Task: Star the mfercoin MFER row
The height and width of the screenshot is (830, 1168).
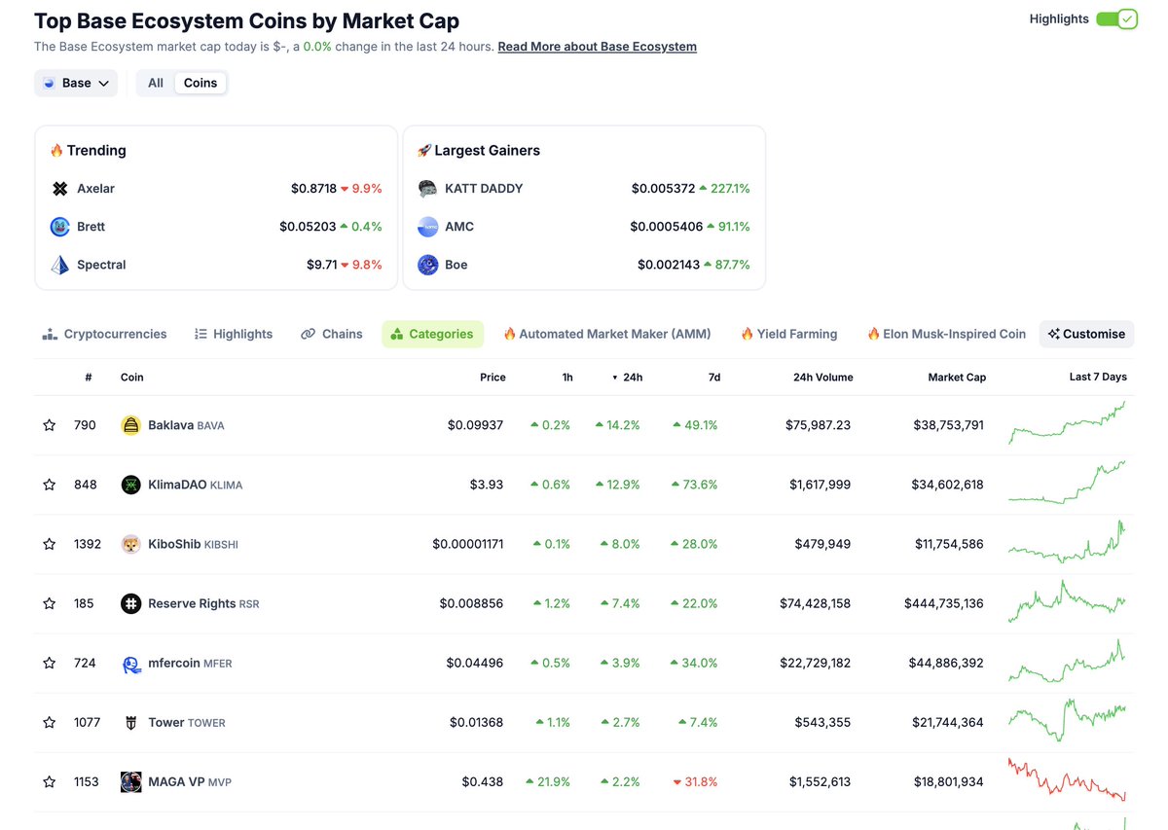Action: 50,663
